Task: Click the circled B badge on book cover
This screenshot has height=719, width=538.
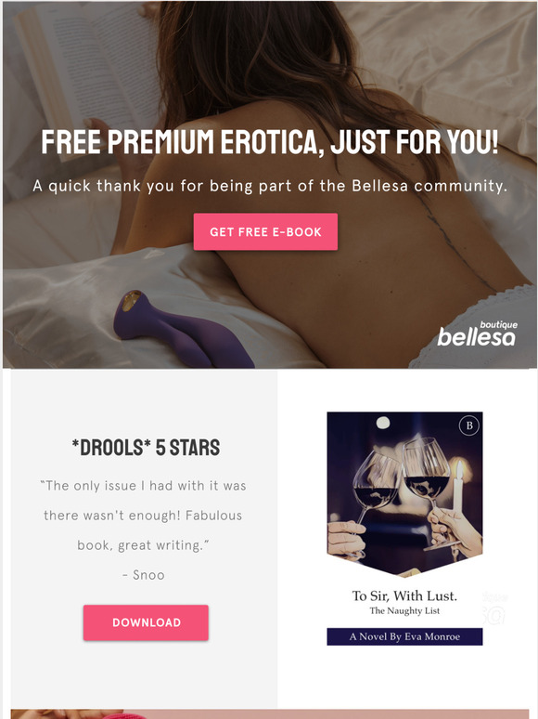Action: [x=468, y=425]
